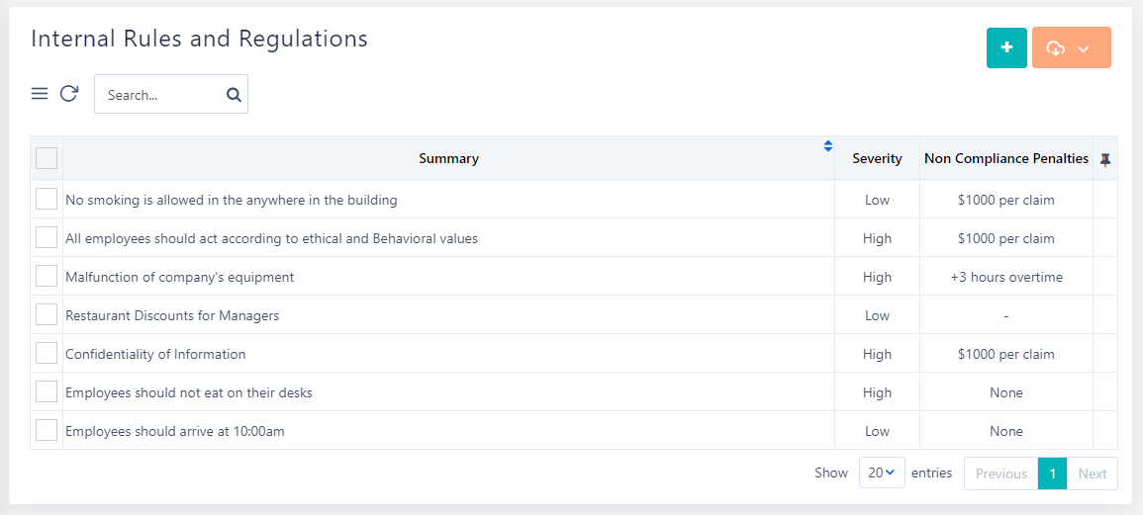Click the search magnifier icon
This screenshot has width=1143, height=515.
[234, 95]
